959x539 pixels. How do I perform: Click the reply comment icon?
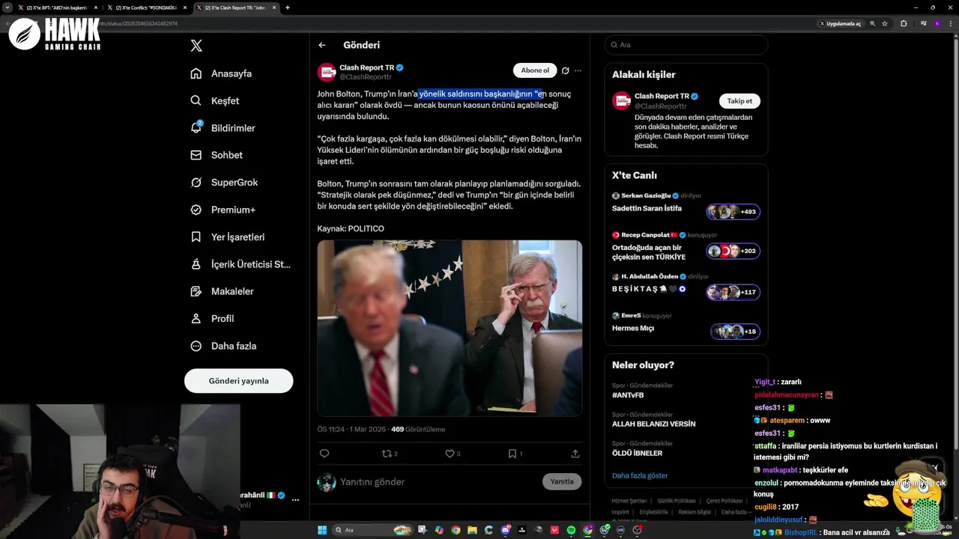point(324,453)
